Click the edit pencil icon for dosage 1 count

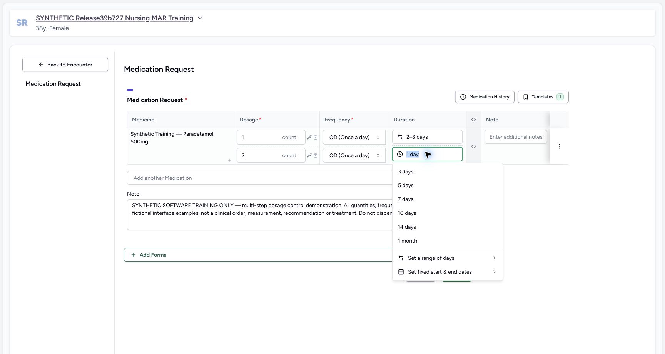[309, 137]
